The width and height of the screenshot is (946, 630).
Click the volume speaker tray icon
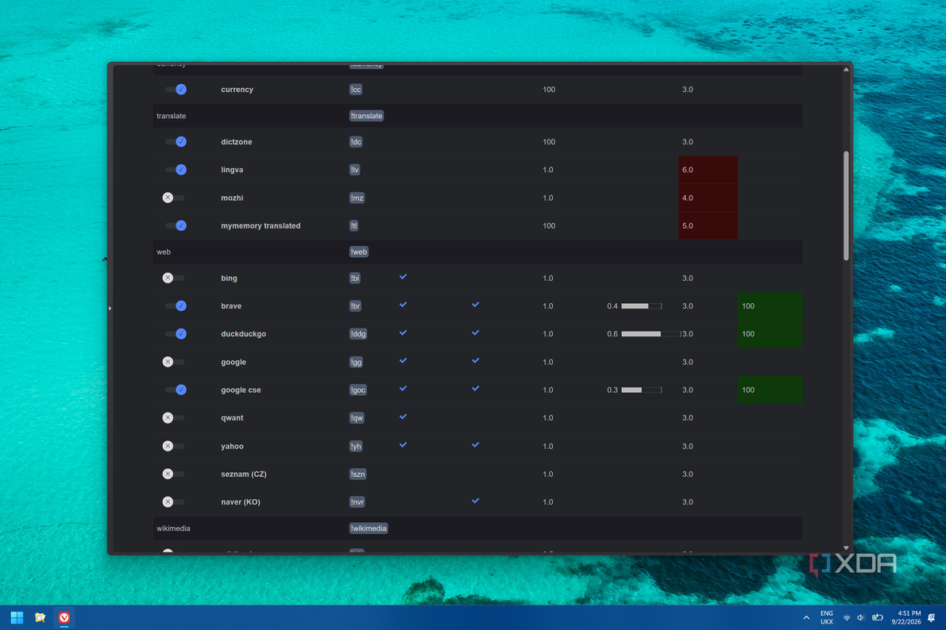coord(860,618)
